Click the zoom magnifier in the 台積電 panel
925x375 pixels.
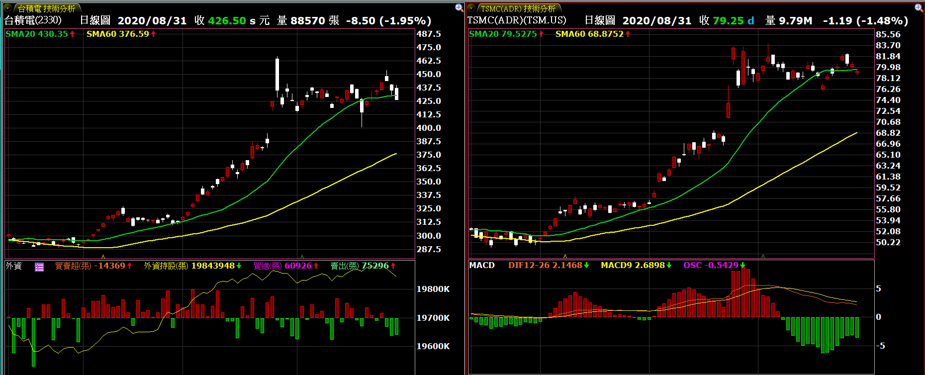459,7
